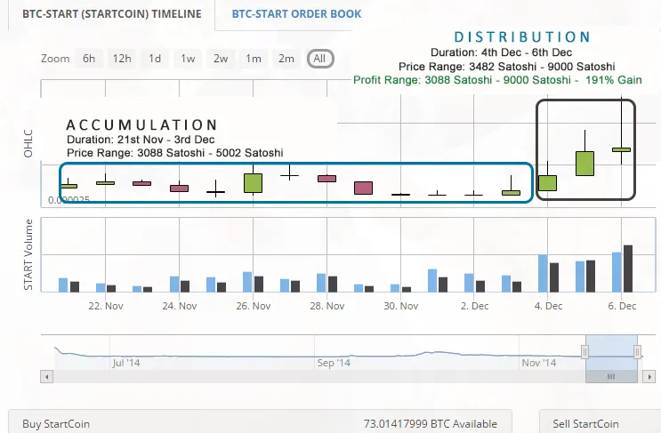
Task: Click the red candlestick at 24. Nov
Action: (x=179, y=188)
